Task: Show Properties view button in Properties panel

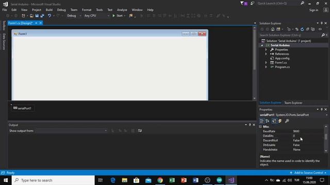Action: (274, 121)
